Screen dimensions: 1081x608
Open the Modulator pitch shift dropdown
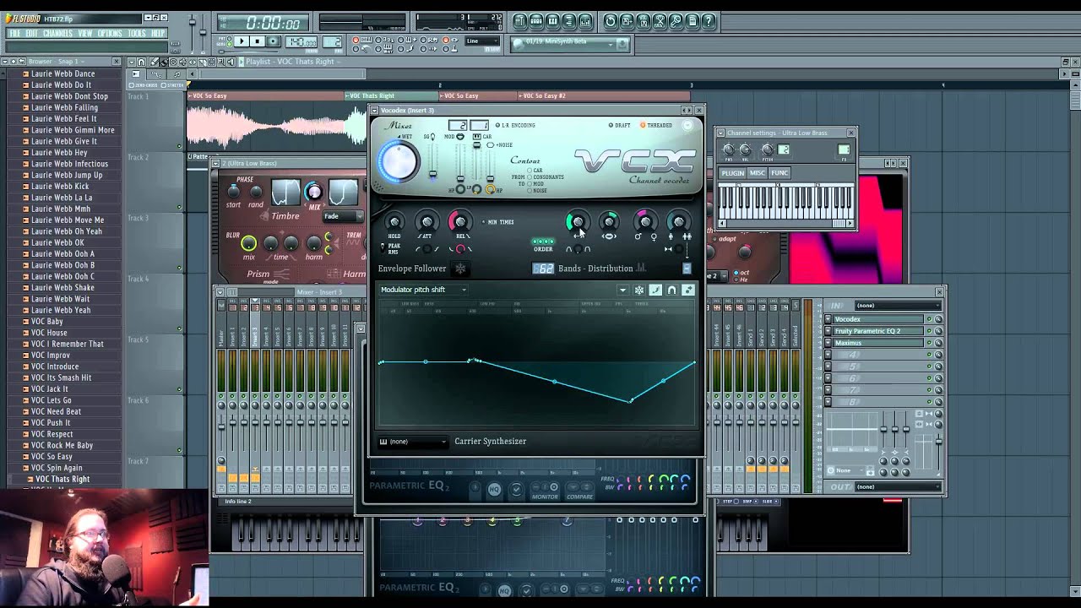423,290
